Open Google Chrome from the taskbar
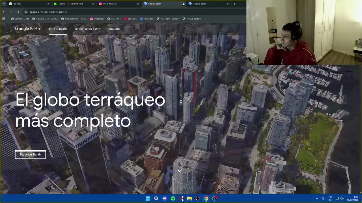 coord(206,198)
